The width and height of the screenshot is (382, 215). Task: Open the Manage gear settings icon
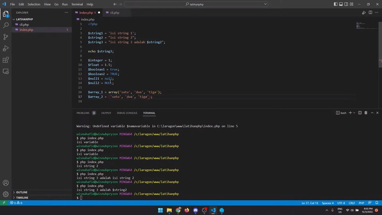[x=6, y=194]
